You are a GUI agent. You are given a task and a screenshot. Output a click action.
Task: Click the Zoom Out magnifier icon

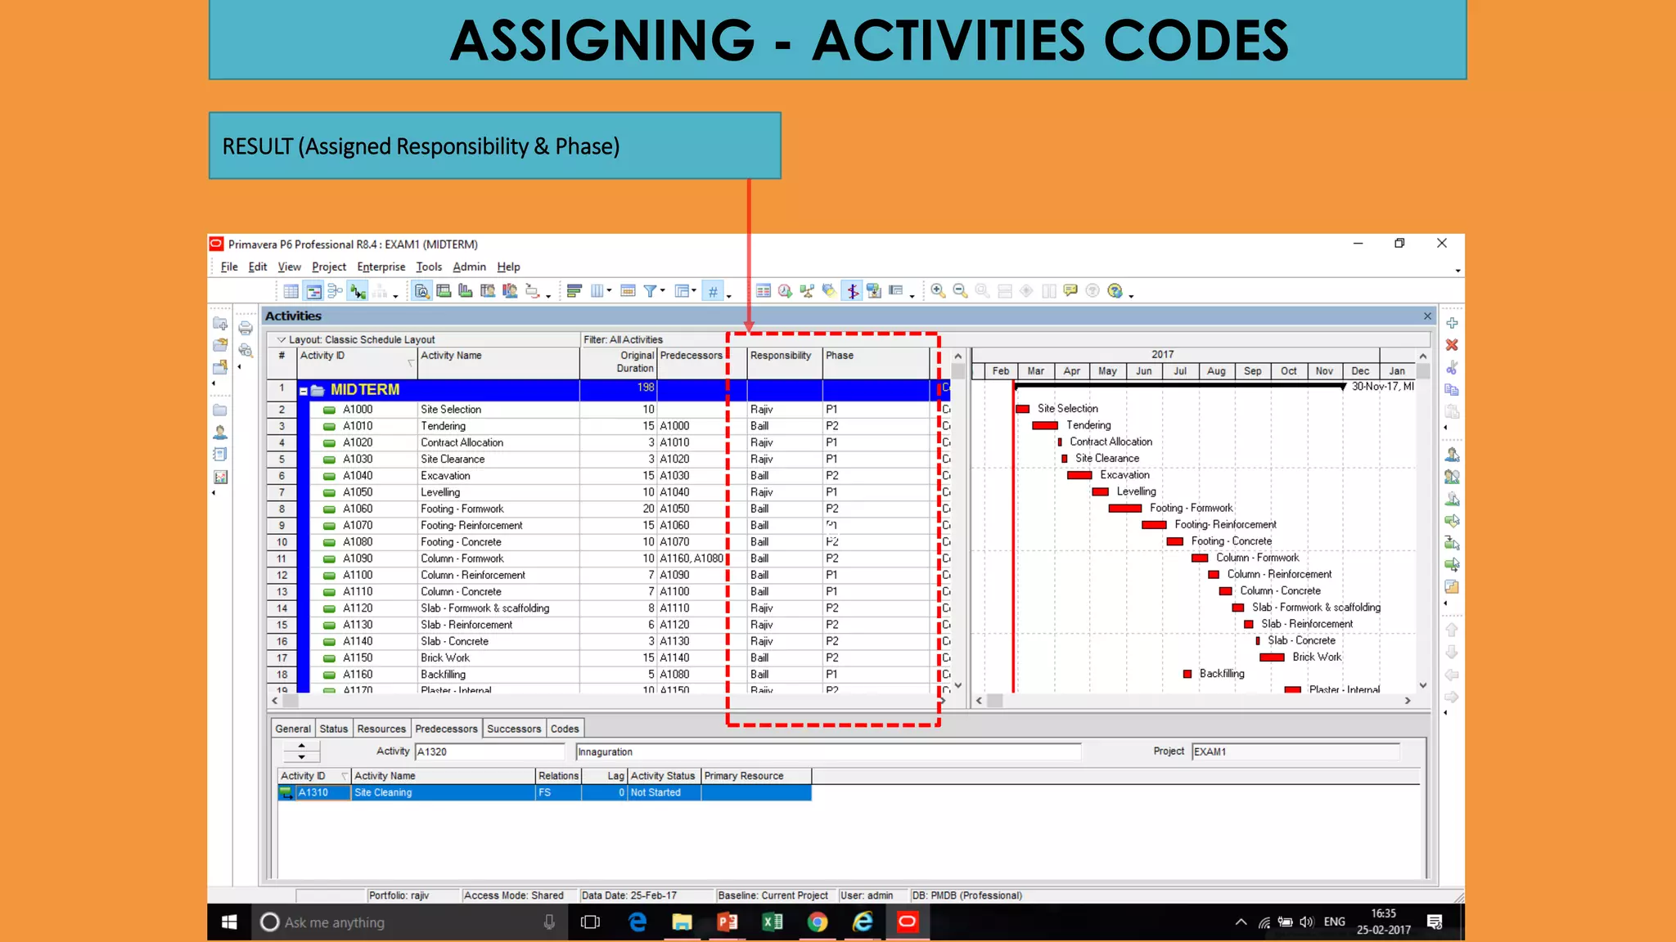tap(960, 291)
